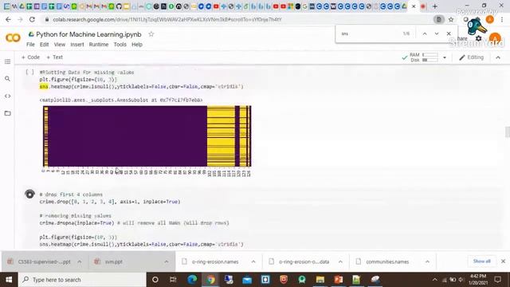Click the missing-values heatmap output image
The width and height of the screenshot is (510, 287).
click(x=147, y=141)
